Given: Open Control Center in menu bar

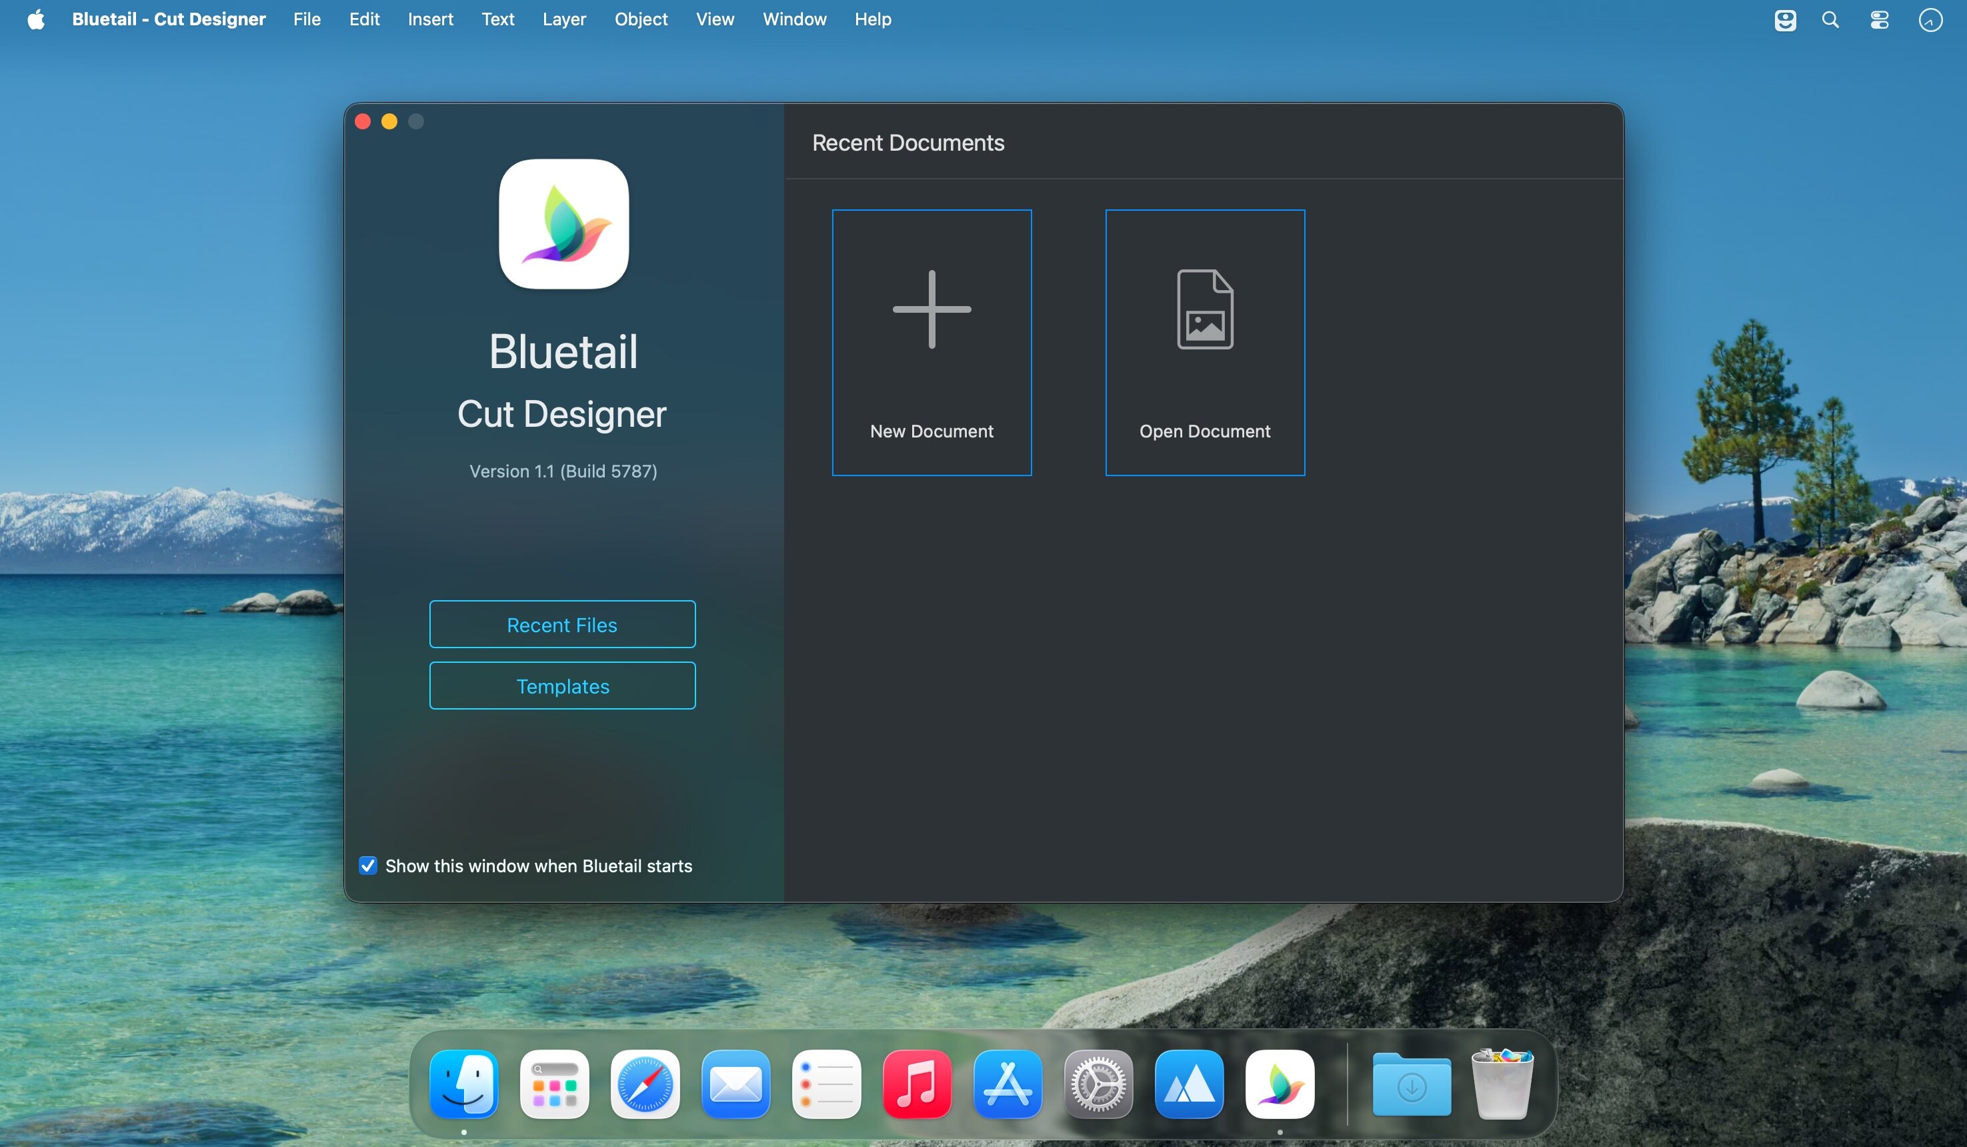Looking at the screenshot, I should (1880, 19).
